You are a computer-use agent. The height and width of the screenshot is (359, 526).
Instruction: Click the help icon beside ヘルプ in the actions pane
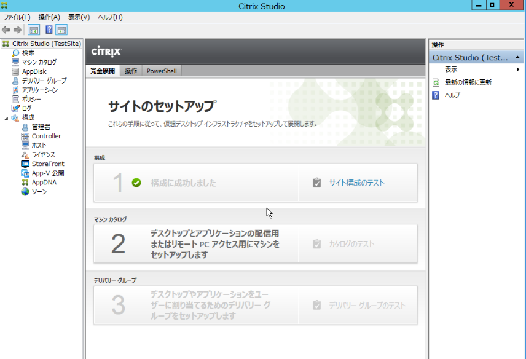pyautogui.click(x=436, y=95)
